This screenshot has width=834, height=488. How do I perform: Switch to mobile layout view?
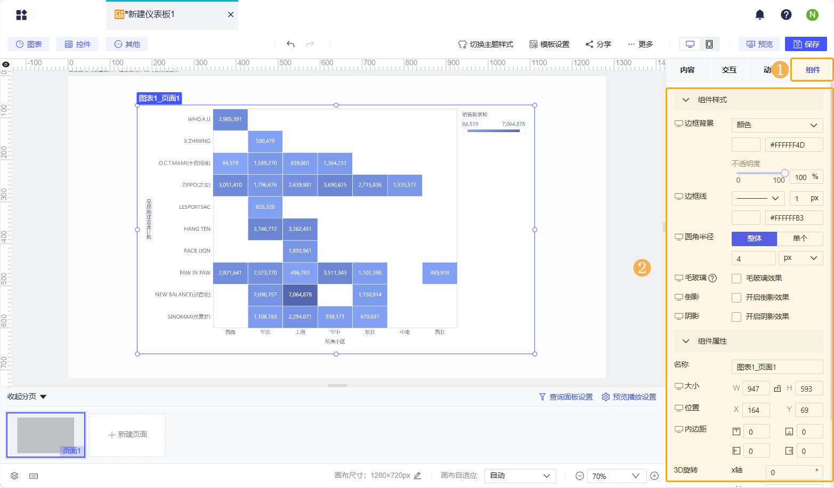coord(709,44)
